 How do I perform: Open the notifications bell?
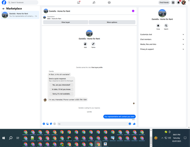pyautogui.click(x=178, y=2)
